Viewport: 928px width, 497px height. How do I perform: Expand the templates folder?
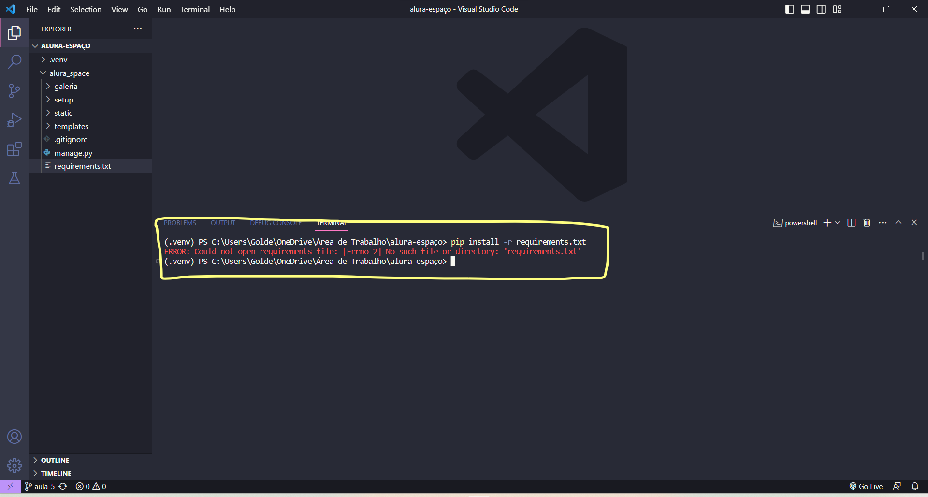(90, 126)
